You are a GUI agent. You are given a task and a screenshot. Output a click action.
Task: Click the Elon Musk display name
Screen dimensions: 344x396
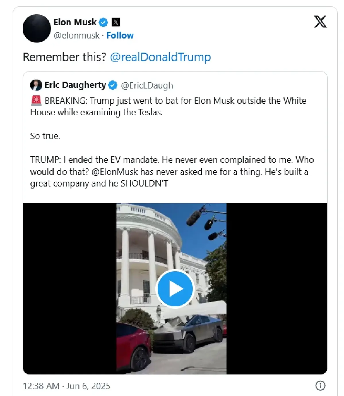[75, 22]
